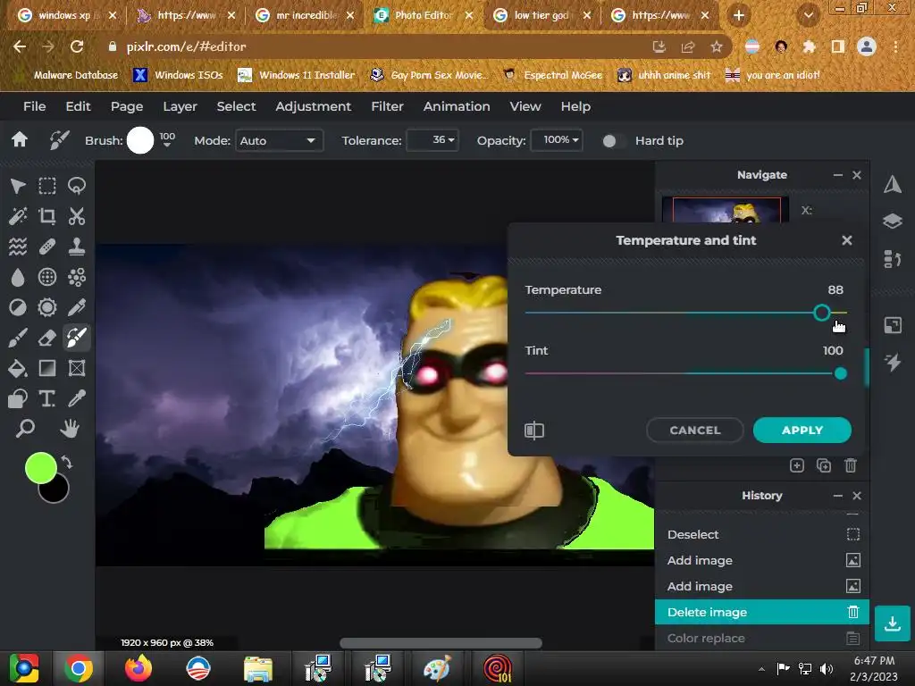
Task: Click the horizontal canvas scrollbar
Action: (x=441, y=643)
